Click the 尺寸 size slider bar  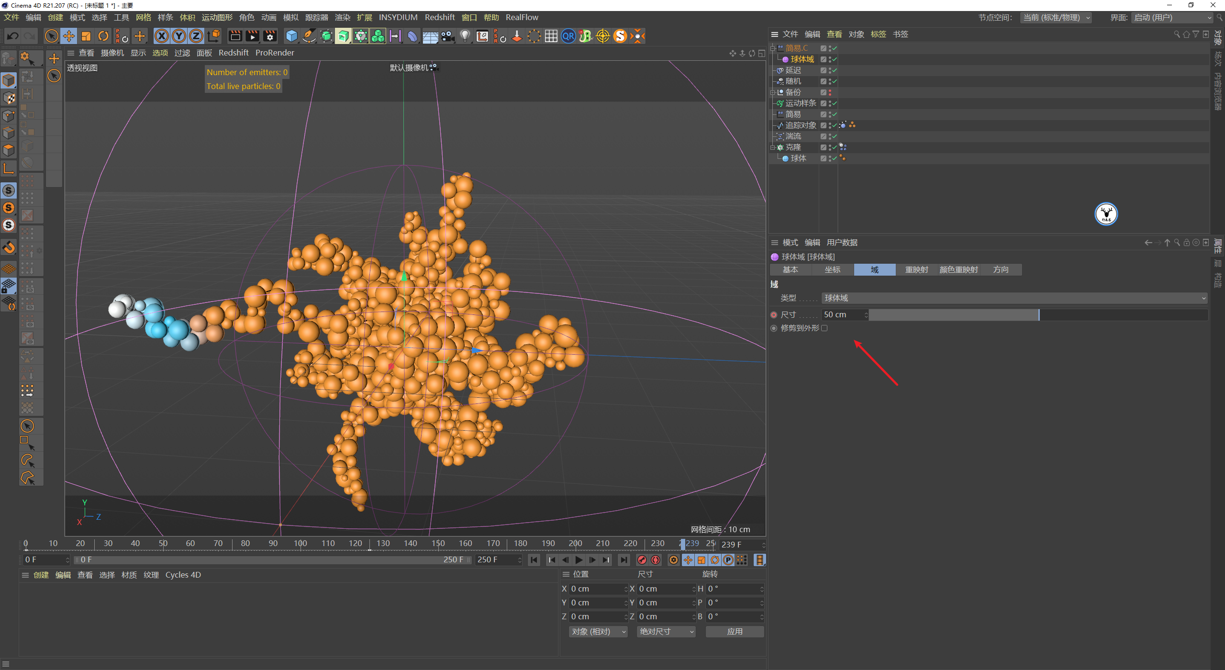pyautogui.click(x=1038, y=315)
